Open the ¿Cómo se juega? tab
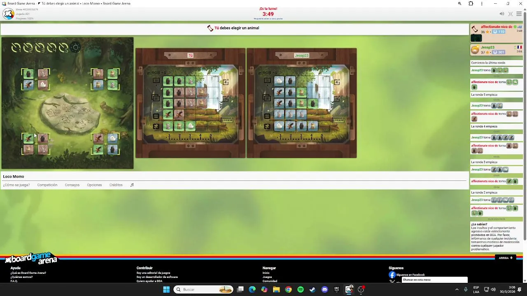527x296 pixels. (x=16, y=185)
